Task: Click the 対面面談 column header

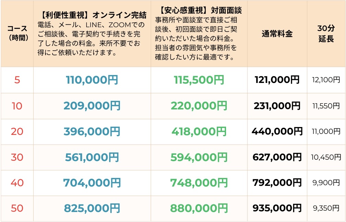Action: (201, 10)
